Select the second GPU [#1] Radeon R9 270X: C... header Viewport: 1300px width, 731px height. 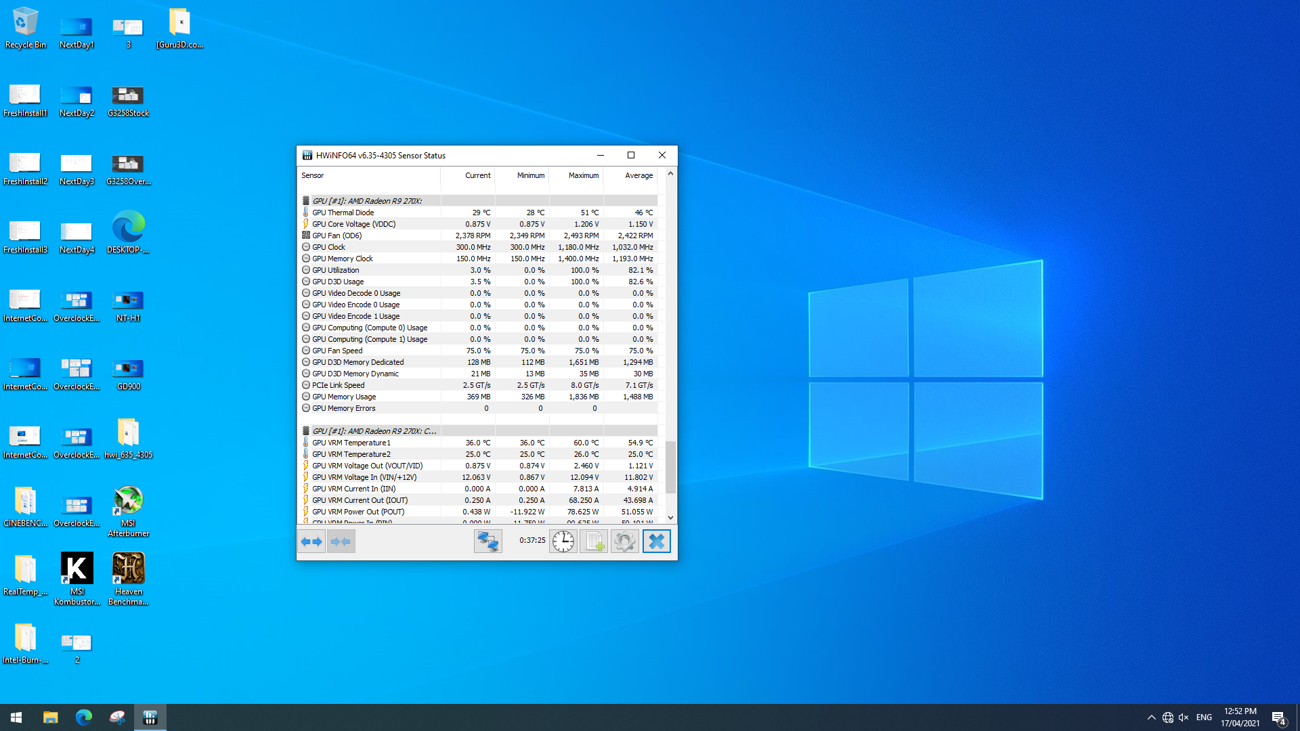pyautogui.click(x=478, y=431)
